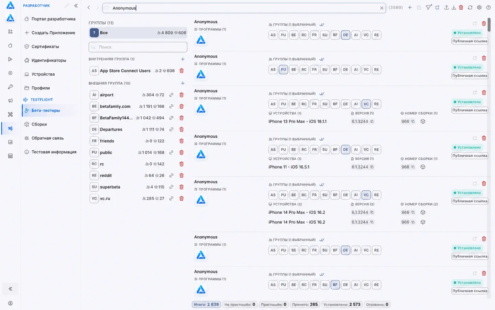The height and width of the screenshot is (310, 495).
Task: Filter testers by Не приглашён: 0 status
Action: coord(240,304)
